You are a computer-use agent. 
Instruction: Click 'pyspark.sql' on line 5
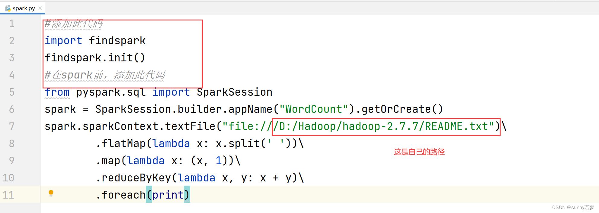111,92
